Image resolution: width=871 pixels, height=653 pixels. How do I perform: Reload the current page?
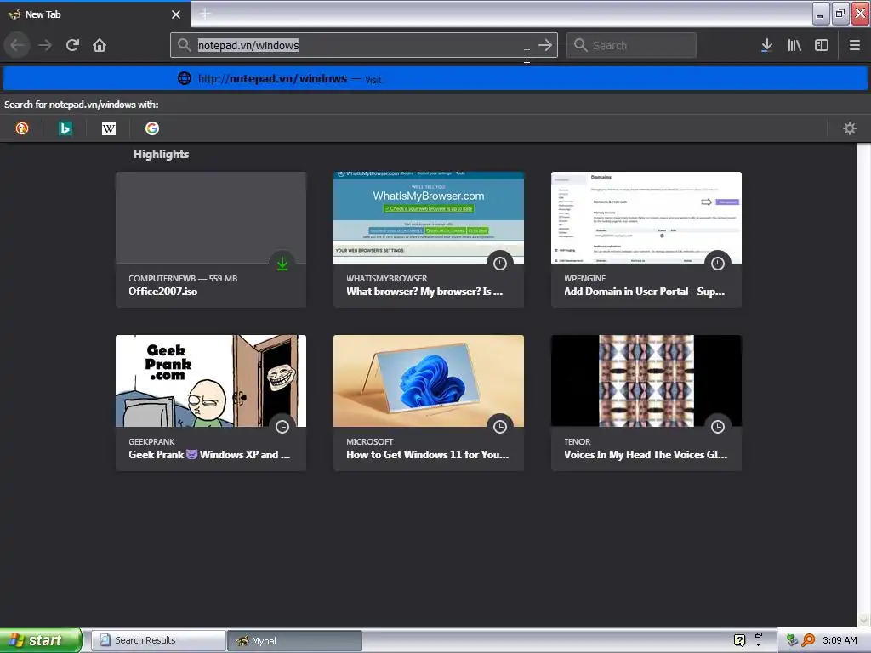click(x=72, y=45)
